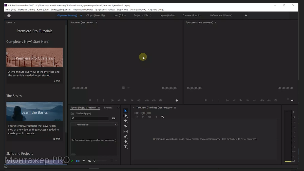Viewport: 304px width, 171px height.
Task: Expand Program monitor transport overflow chevrons
Action: pyautogui.click(x=288, y=99)
